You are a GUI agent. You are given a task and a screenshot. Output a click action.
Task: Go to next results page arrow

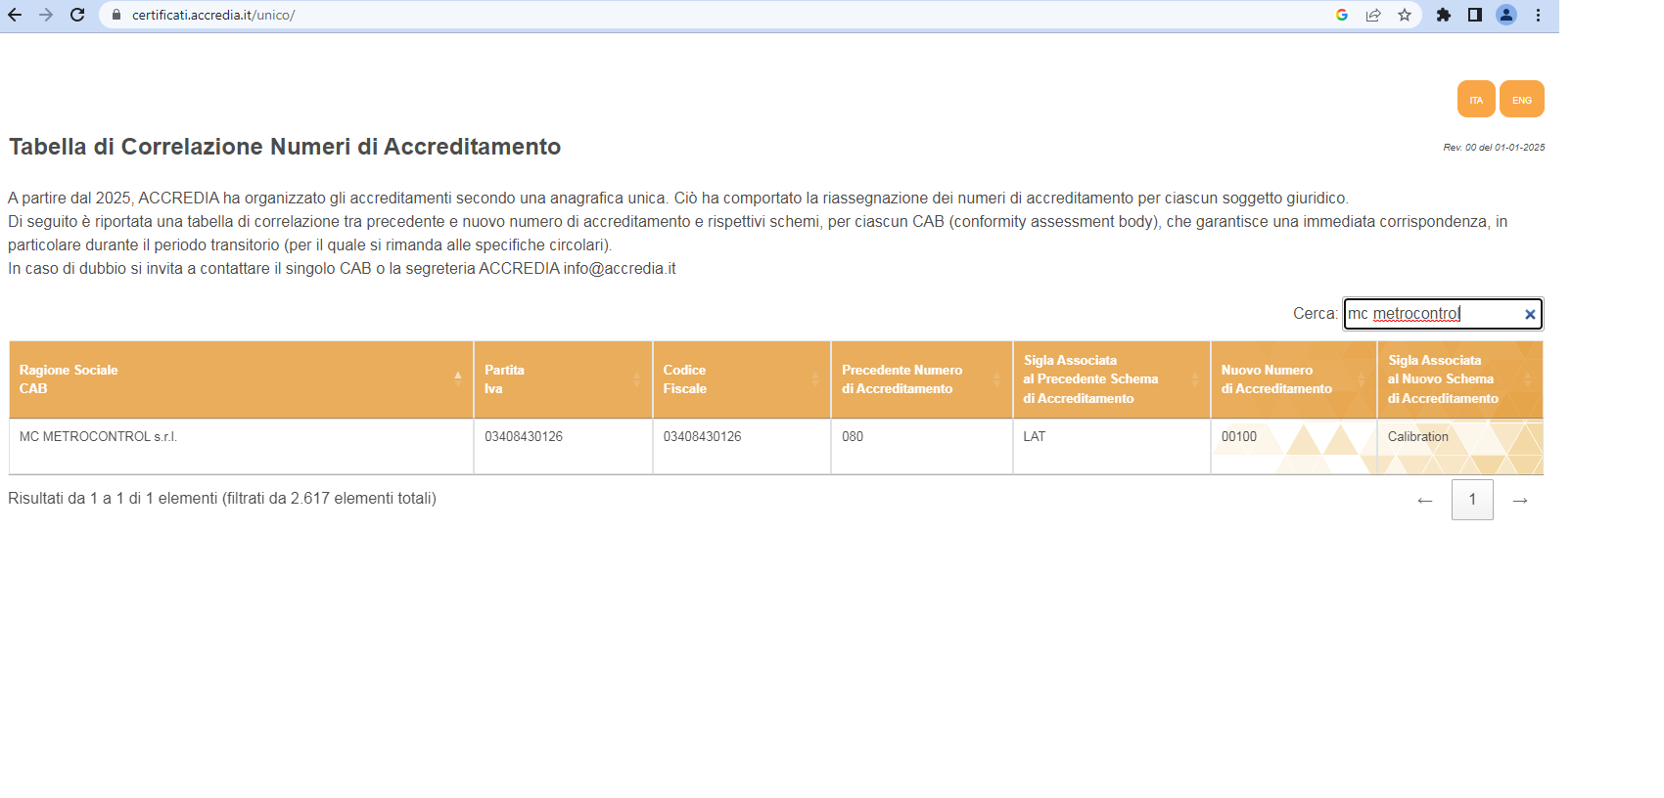1520,500
